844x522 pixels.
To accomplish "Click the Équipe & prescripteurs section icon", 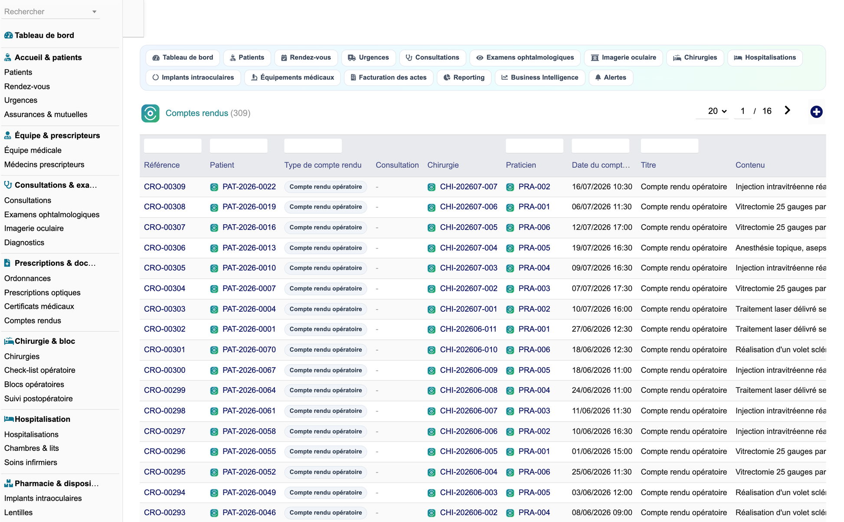I will [x=8, y=135].
